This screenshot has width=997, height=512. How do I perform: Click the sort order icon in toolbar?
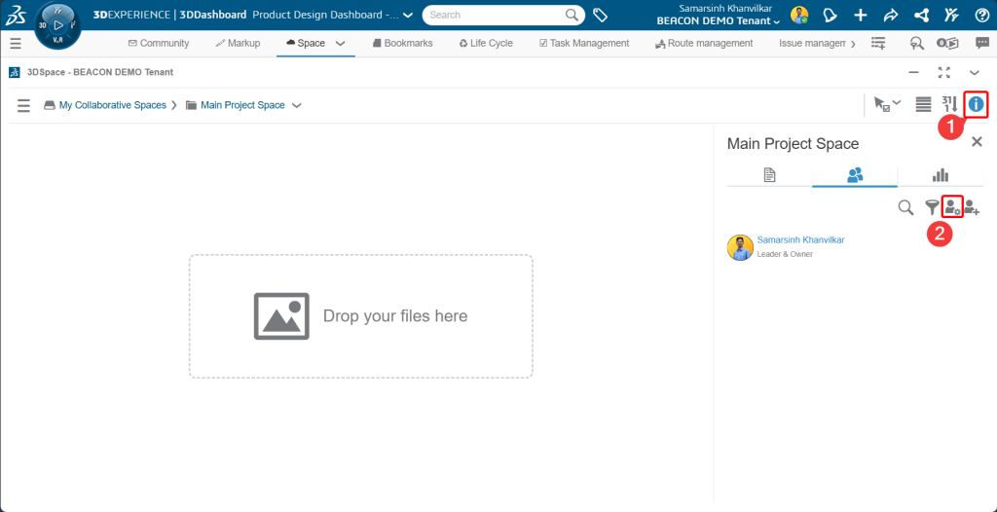coord(950,104)
